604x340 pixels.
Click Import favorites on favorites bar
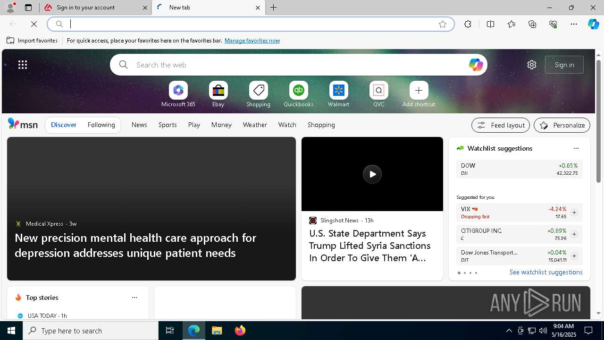[32, 41]
